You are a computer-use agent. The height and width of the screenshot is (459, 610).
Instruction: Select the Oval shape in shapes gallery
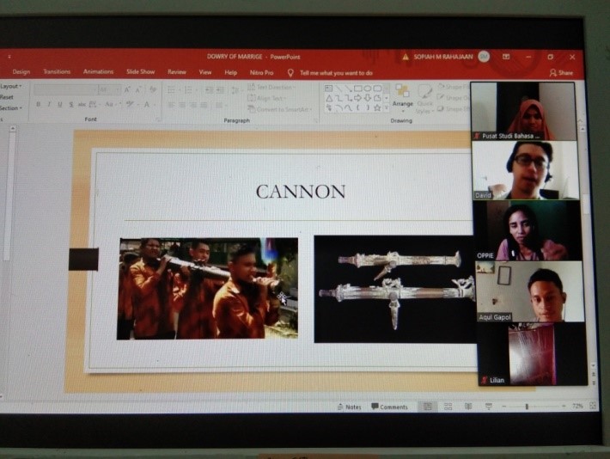point(367,89)
